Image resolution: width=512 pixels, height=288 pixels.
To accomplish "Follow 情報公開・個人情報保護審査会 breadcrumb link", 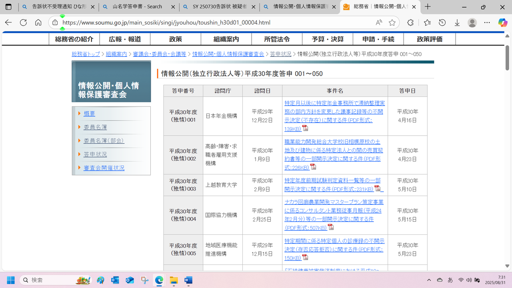I will point(228,54).
